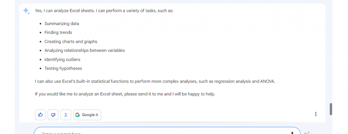Click the Identifying outliers bullet
Viewport: 348px width, 134px height.
[x=63, y=60]
